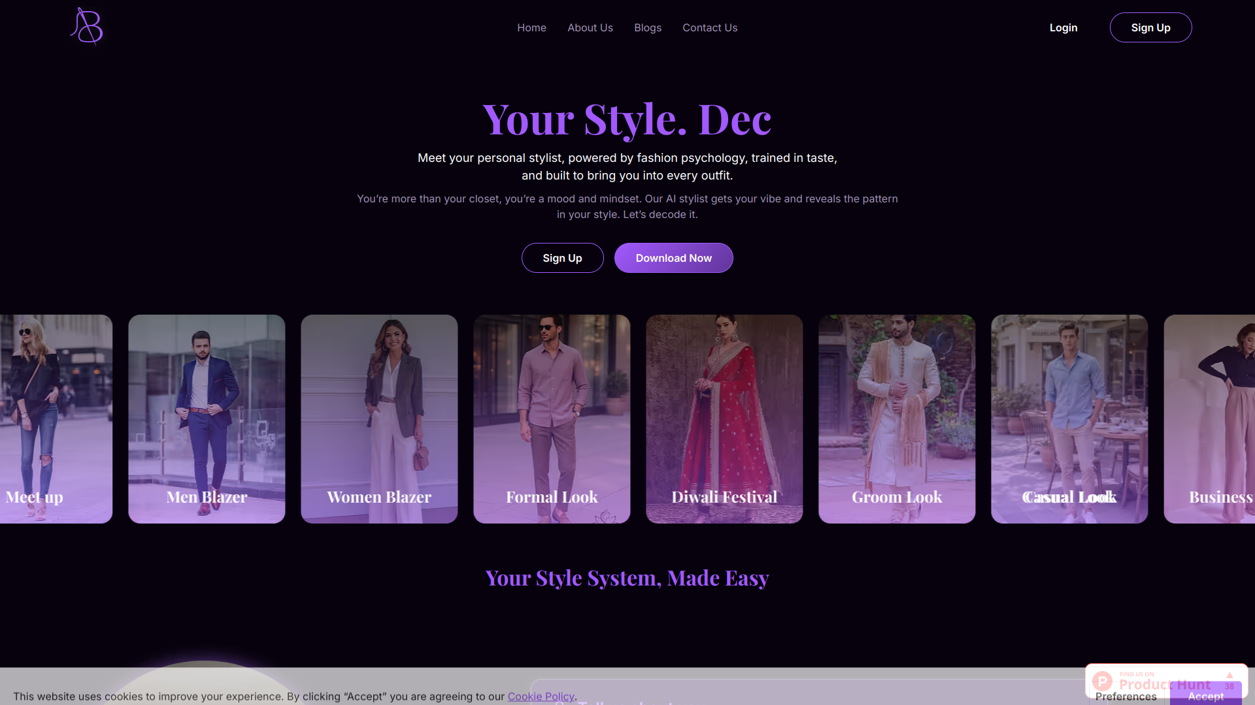Open the Cookie Policy link
The height and width of the screenshot is (705, 1255).
pyautogui.click(x=541, y=697)
